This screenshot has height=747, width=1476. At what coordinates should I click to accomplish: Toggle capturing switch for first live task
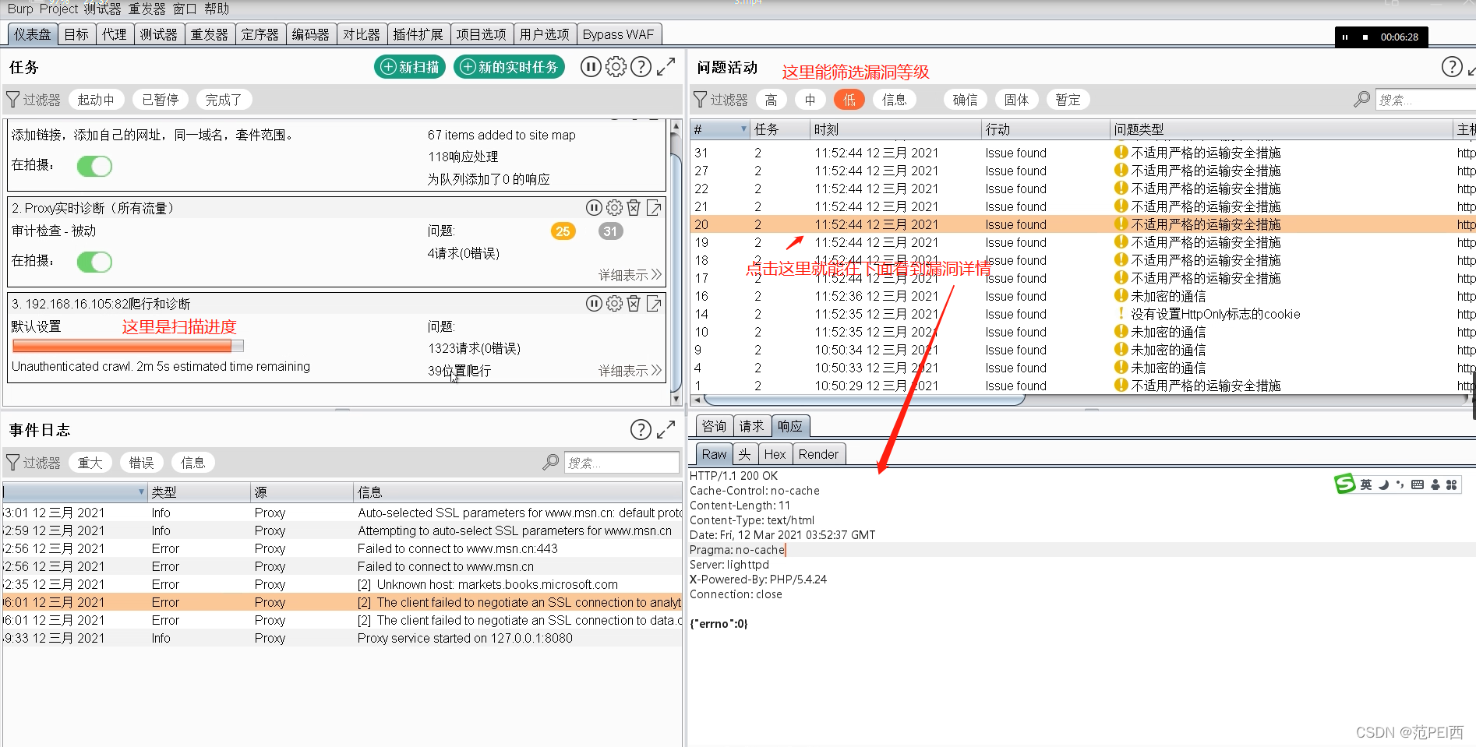[94, 166]
